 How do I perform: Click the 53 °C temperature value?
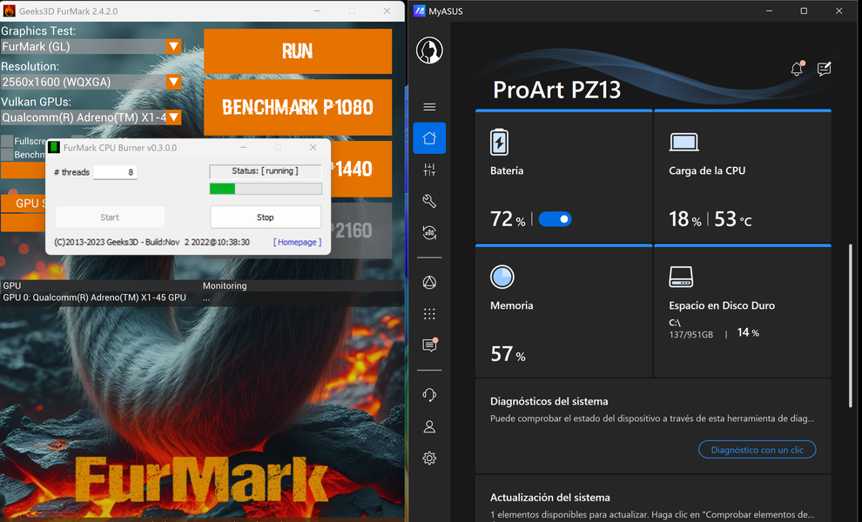click(733, 219)
